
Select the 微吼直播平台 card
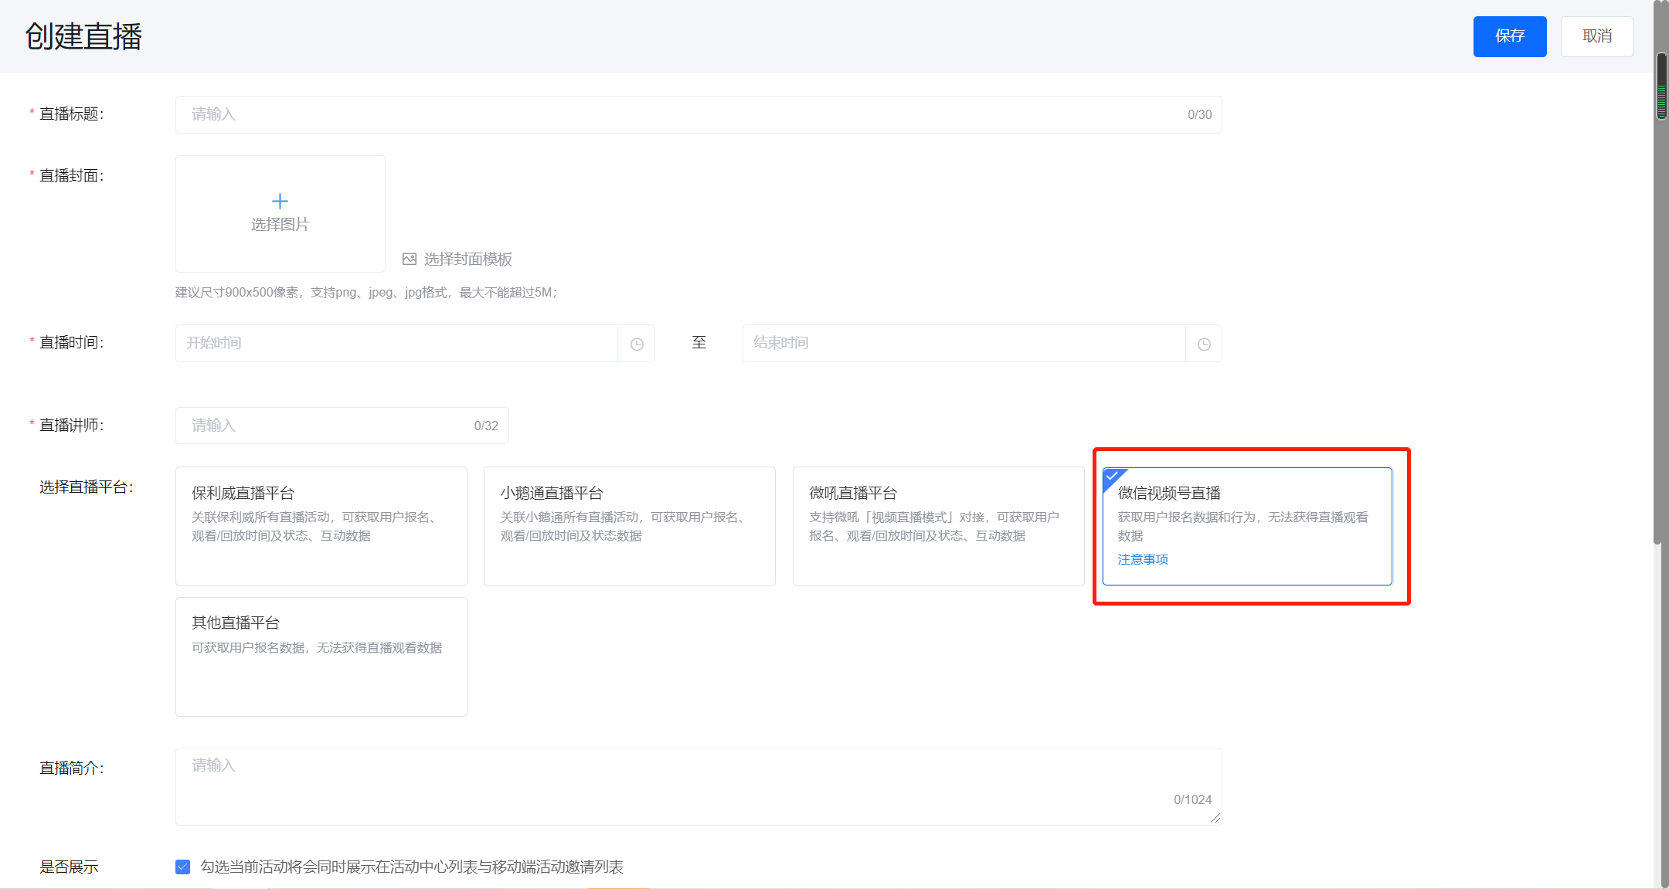click(x=938, y=526)
